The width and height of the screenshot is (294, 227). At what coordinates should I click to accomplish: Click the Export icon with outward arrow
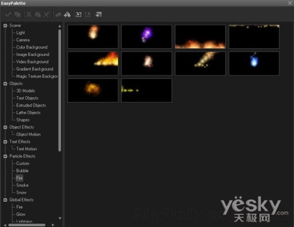88,15
